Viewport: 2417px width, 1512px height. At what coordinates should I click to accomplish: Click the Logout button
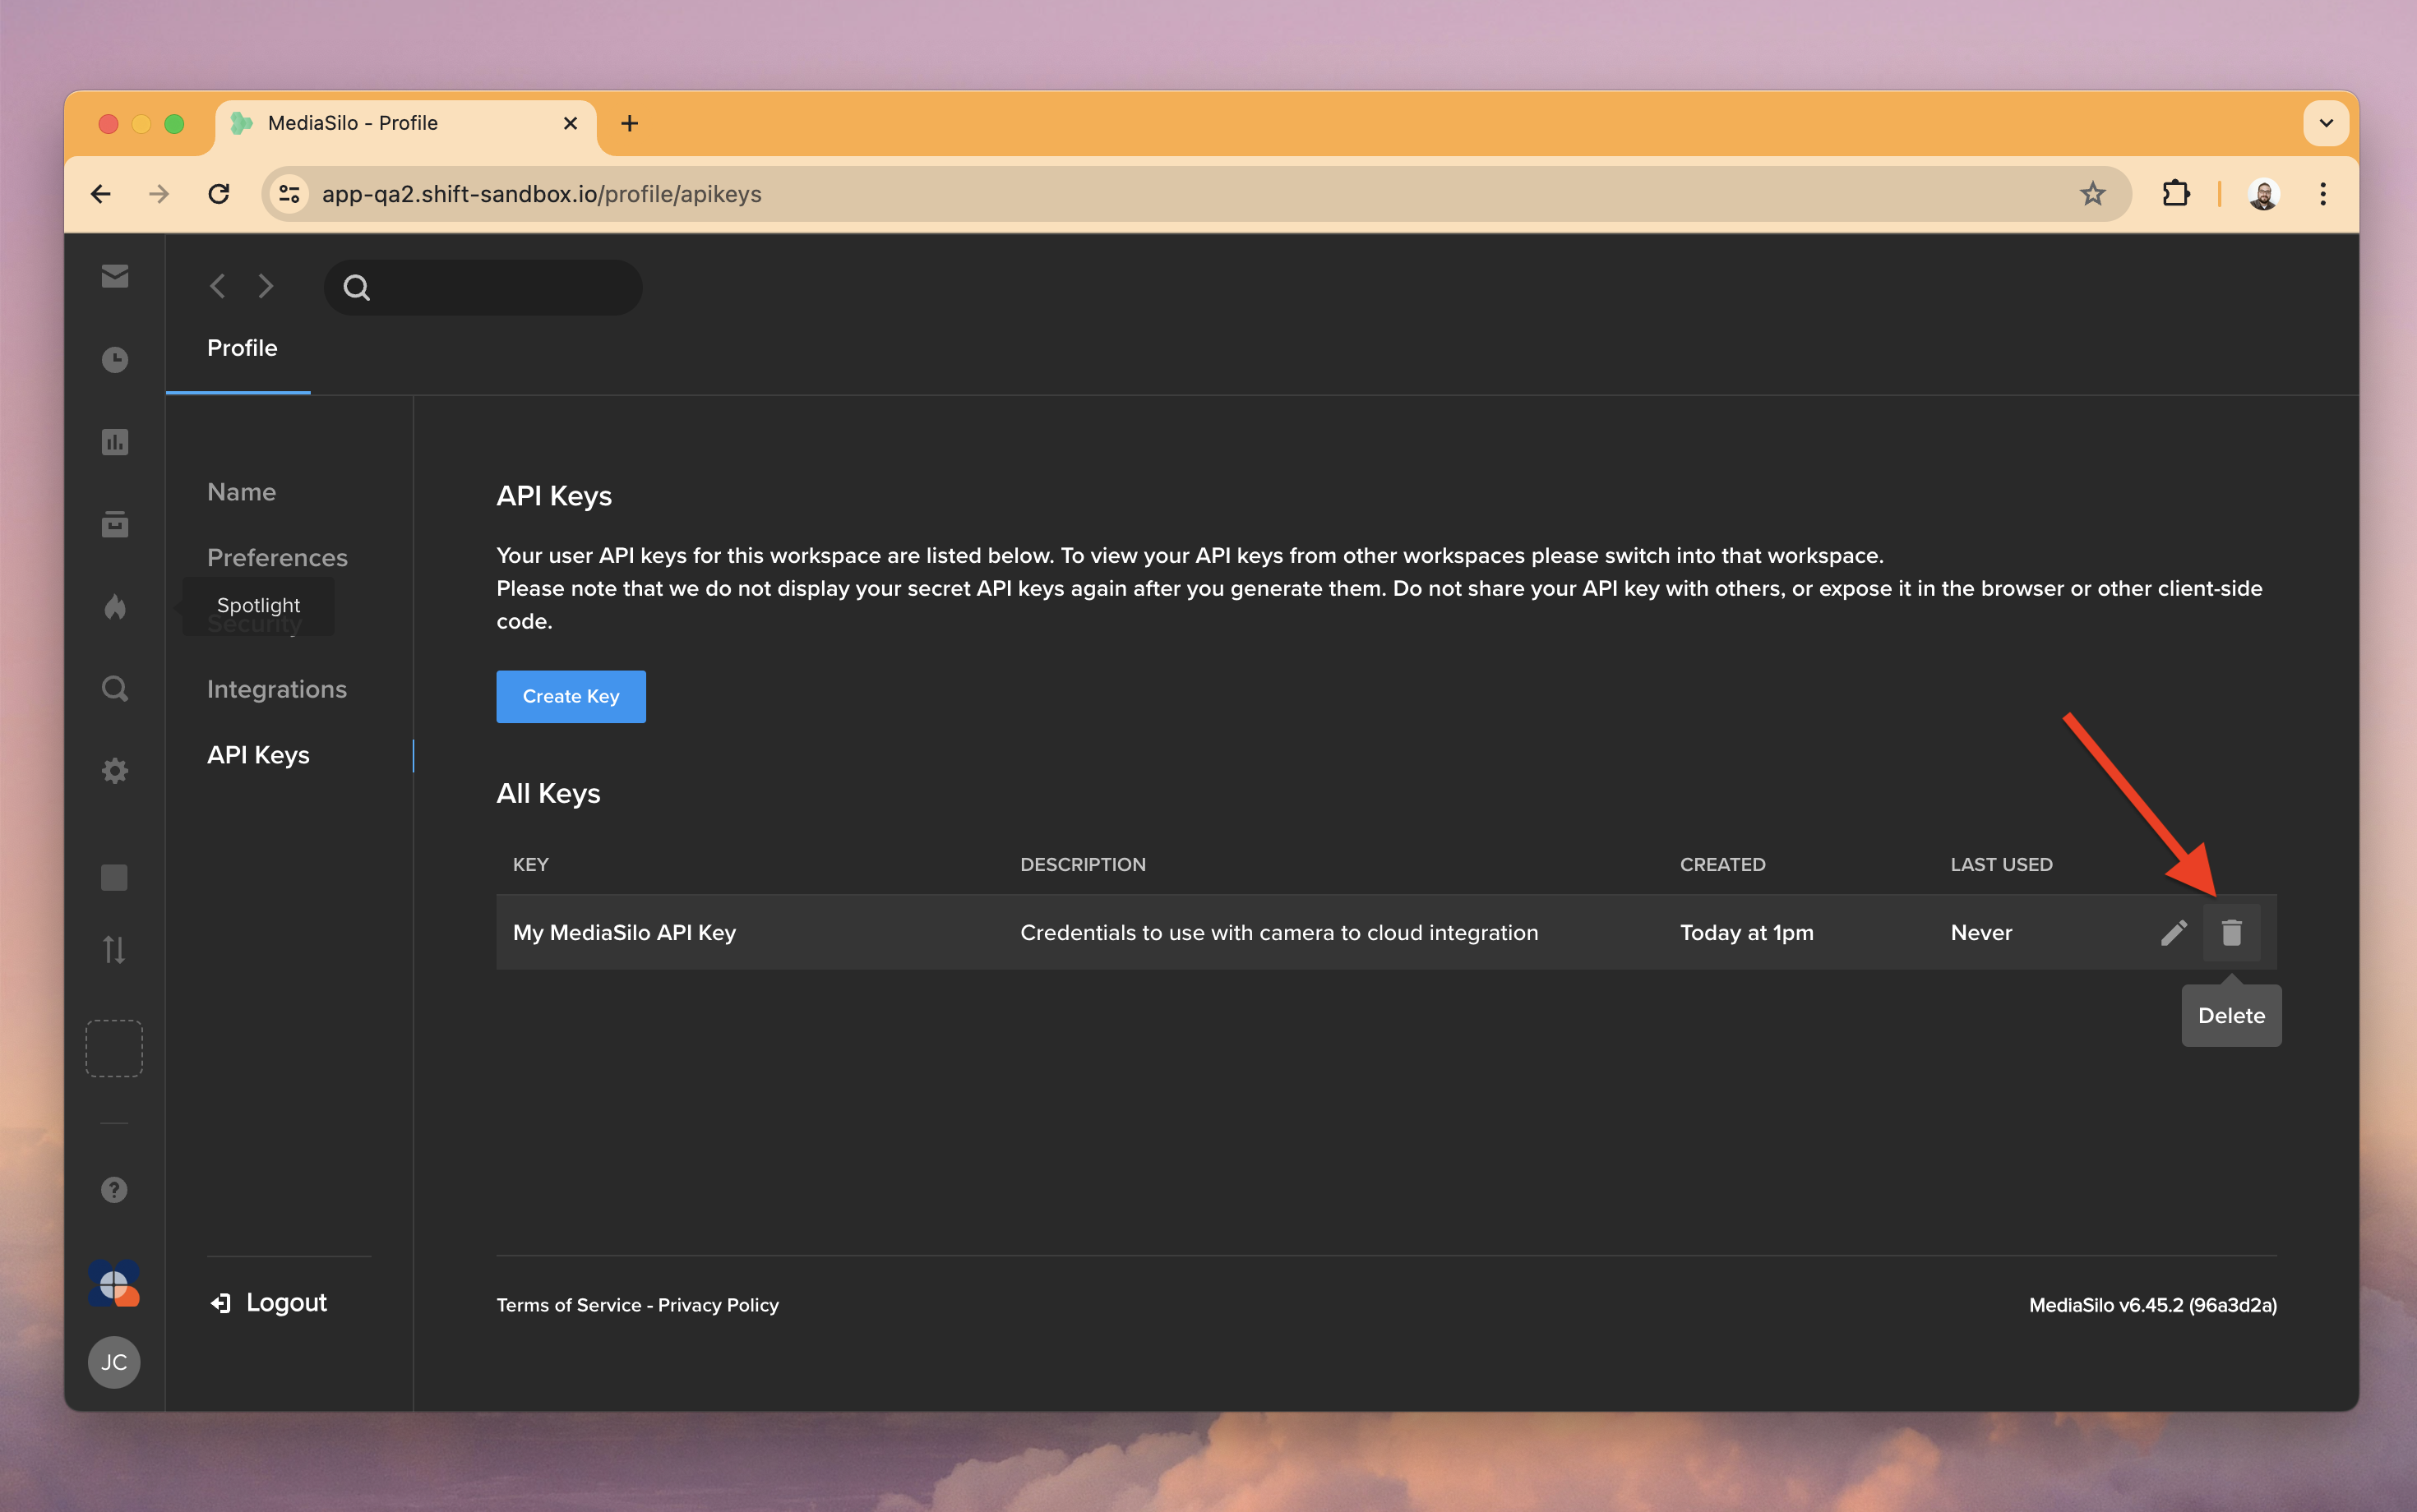coord(267,1302)
